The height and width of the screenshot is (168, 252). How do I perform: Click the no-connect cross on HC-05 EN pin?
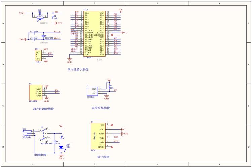[112, 125]
